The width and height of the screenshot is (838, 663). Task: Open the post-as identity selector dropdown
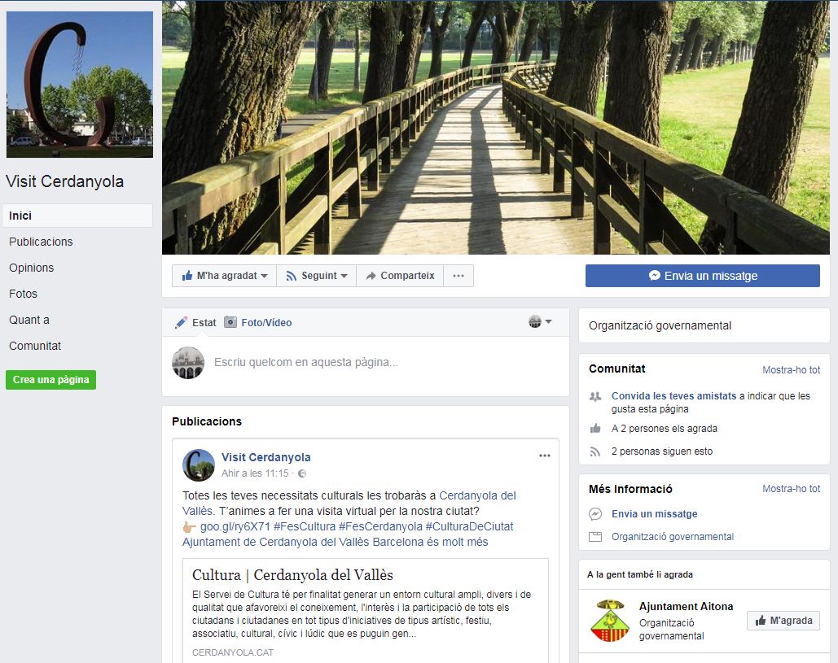[540, 321]
